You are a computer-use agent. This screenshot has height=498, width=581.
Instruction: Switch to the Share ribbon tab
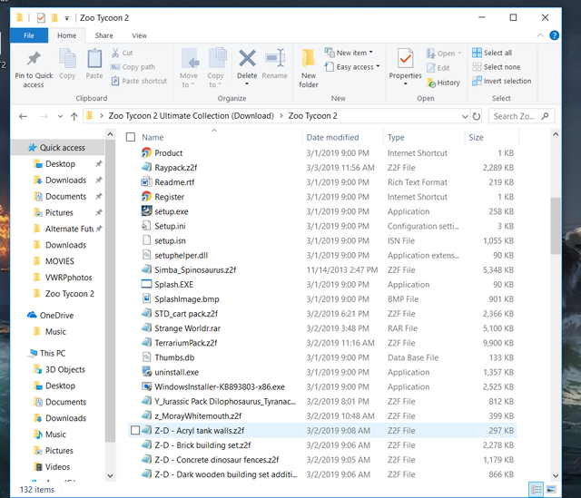tap(104, 35)
